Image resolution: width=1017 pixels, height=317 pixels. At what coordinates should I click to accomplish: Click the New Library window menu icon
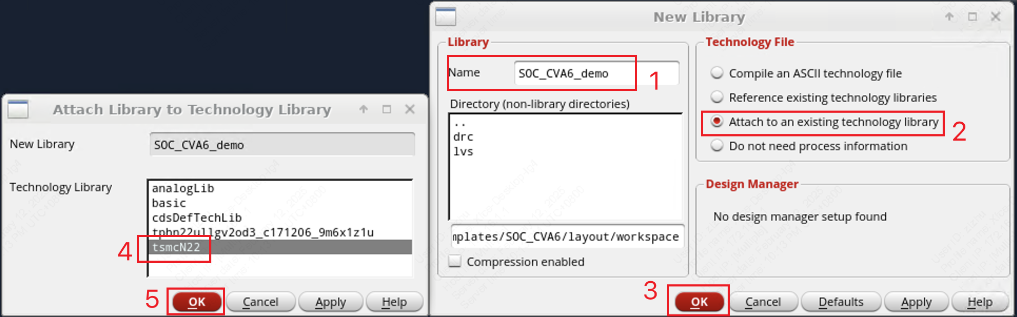[x=445, y=17]
